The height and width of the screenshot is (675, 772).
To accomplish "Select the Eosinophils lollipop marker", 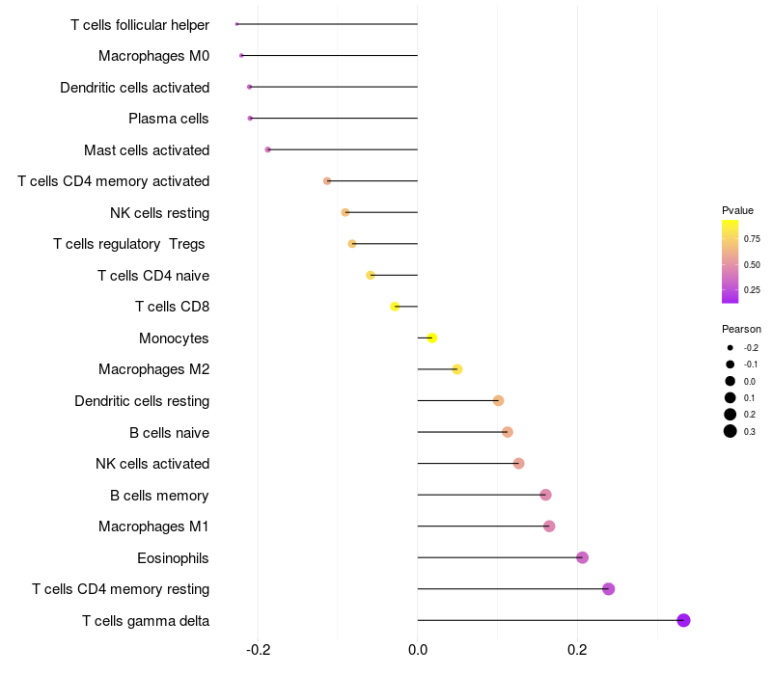I will 582,557.
